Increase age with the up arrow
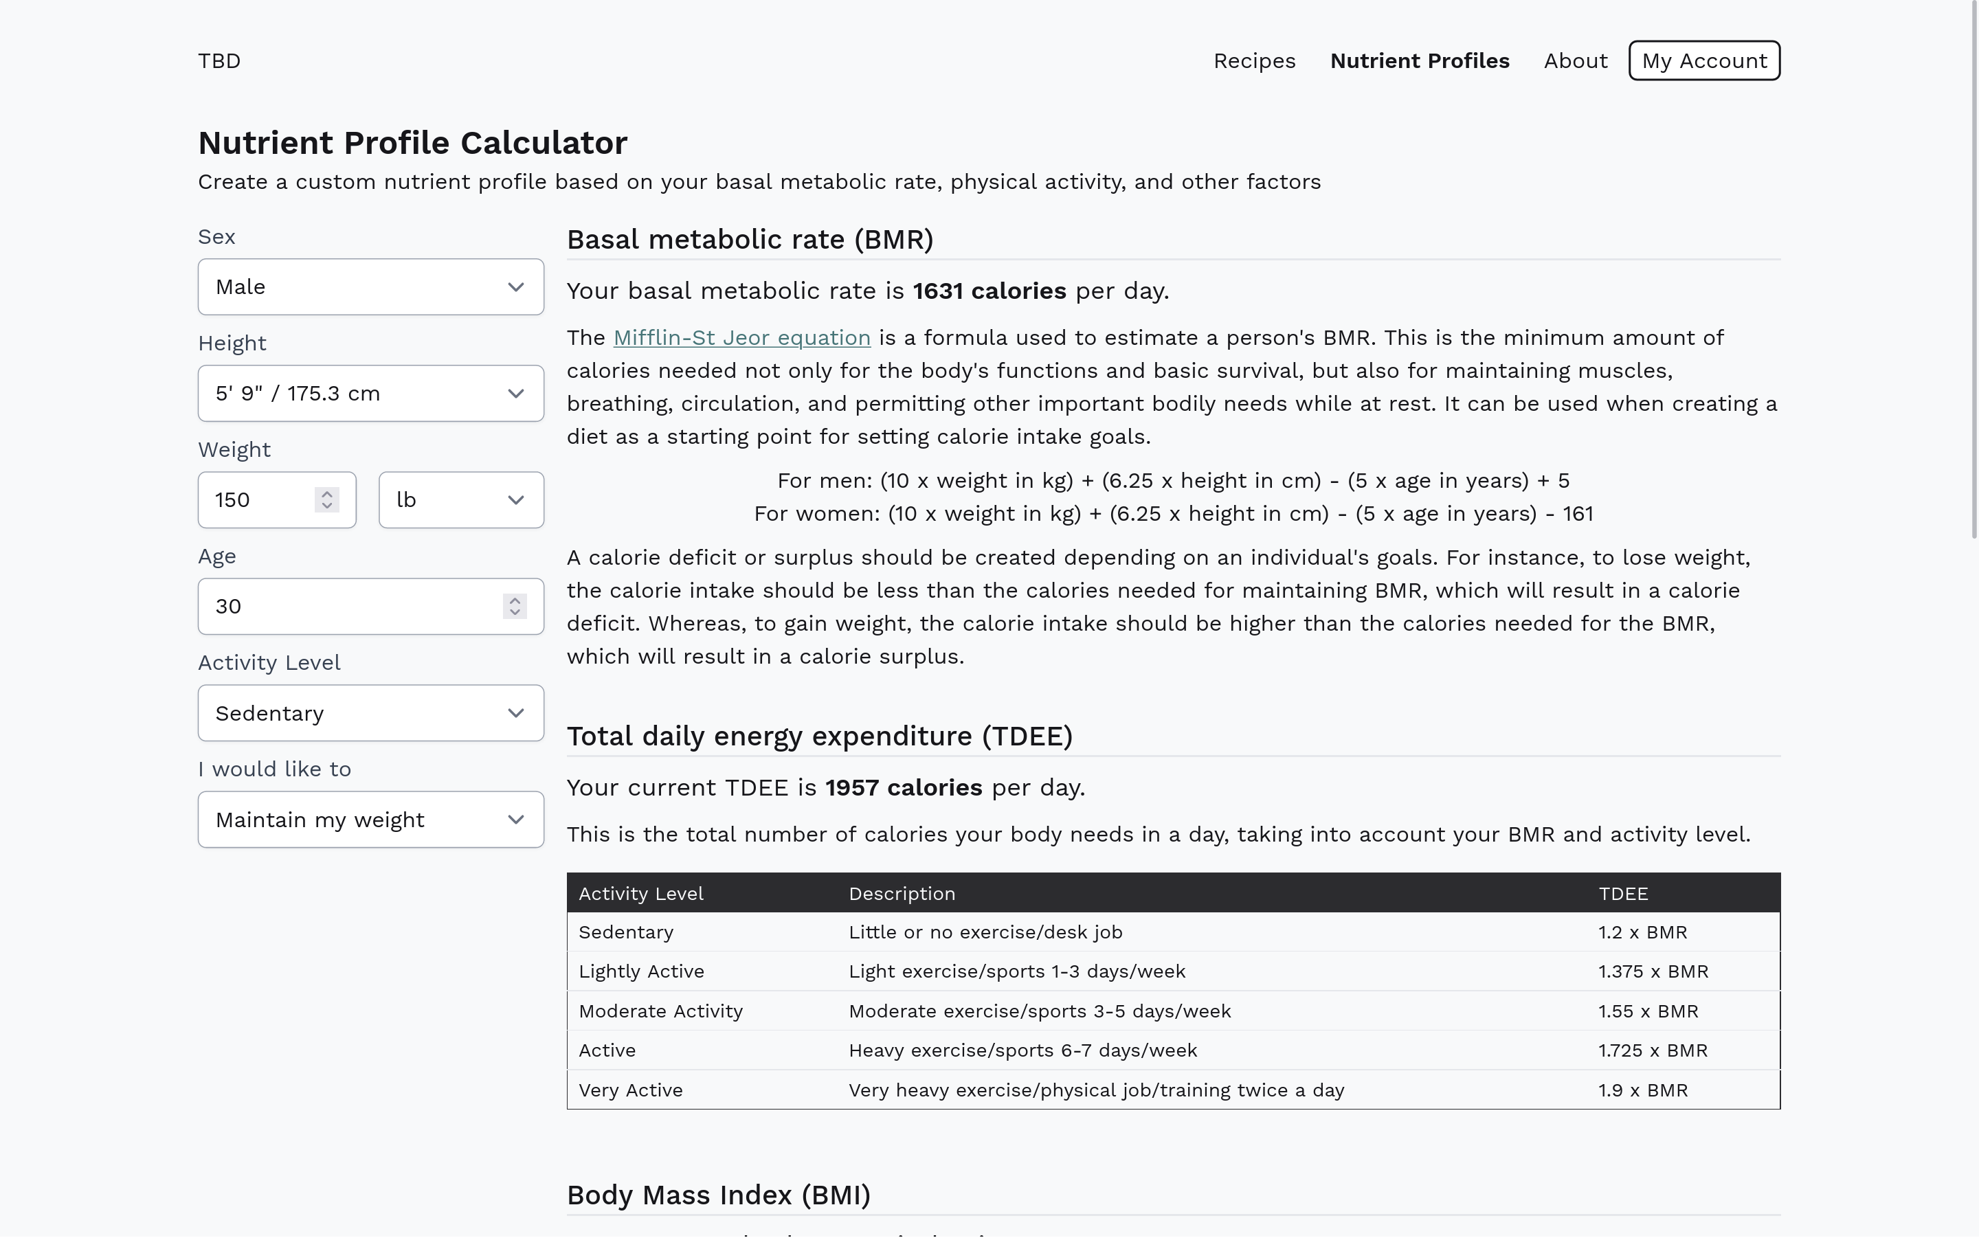Screen dimensions: 1979x1238 pyautogui.click(x=514, y=600)
